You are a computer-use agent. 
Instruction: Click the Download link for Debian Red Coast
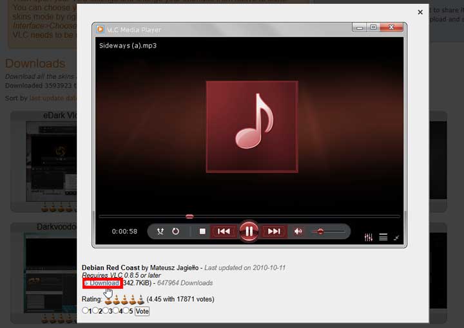coord(104,283)
